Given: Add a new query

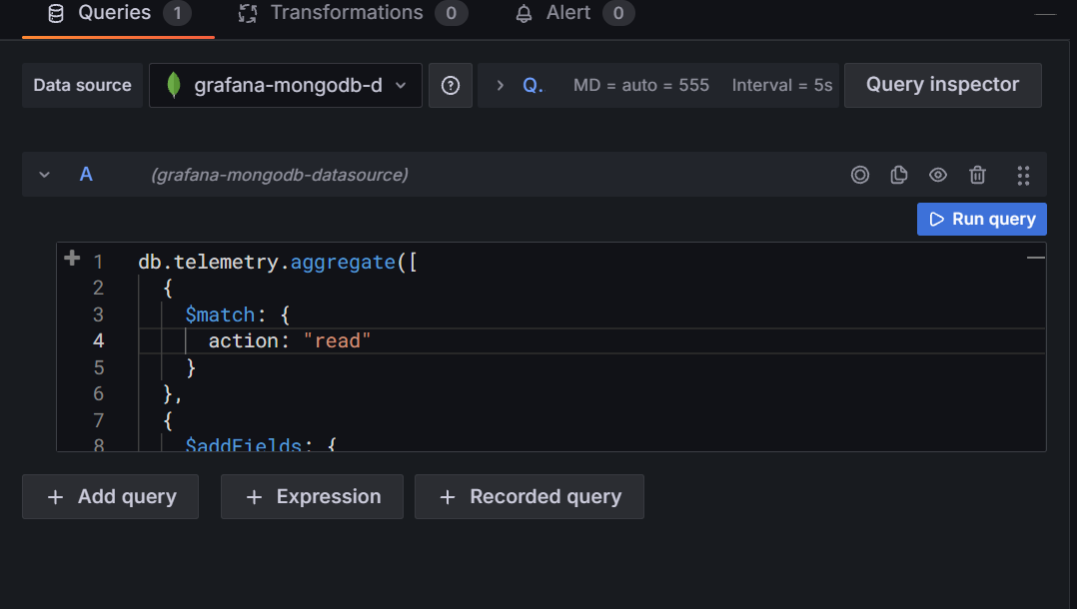Looking at the screenshot, I should tap(111, 496).
